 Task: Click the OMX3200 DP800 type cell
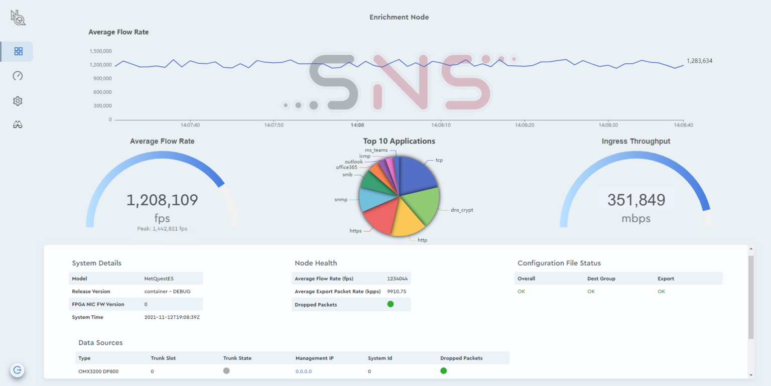pyautogui.click(x=98, y=371)
